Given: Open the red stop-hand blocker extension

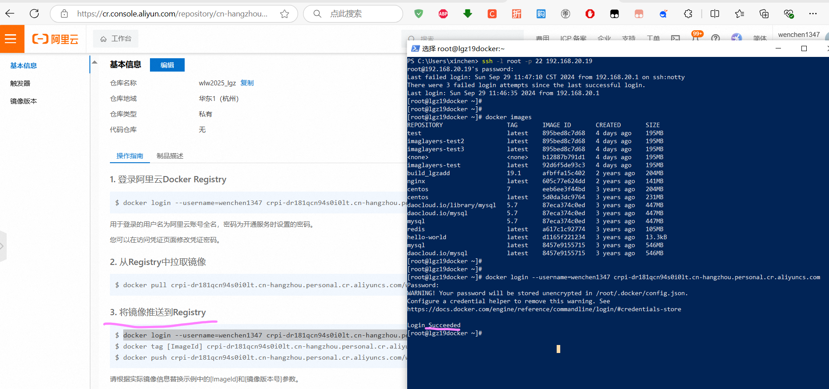Looking at the screenshot, I should [x=590, y=14].
